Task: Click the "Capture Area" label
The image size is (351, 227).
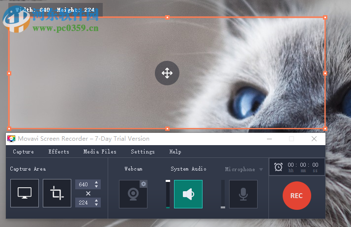Action: click(28, 169)
